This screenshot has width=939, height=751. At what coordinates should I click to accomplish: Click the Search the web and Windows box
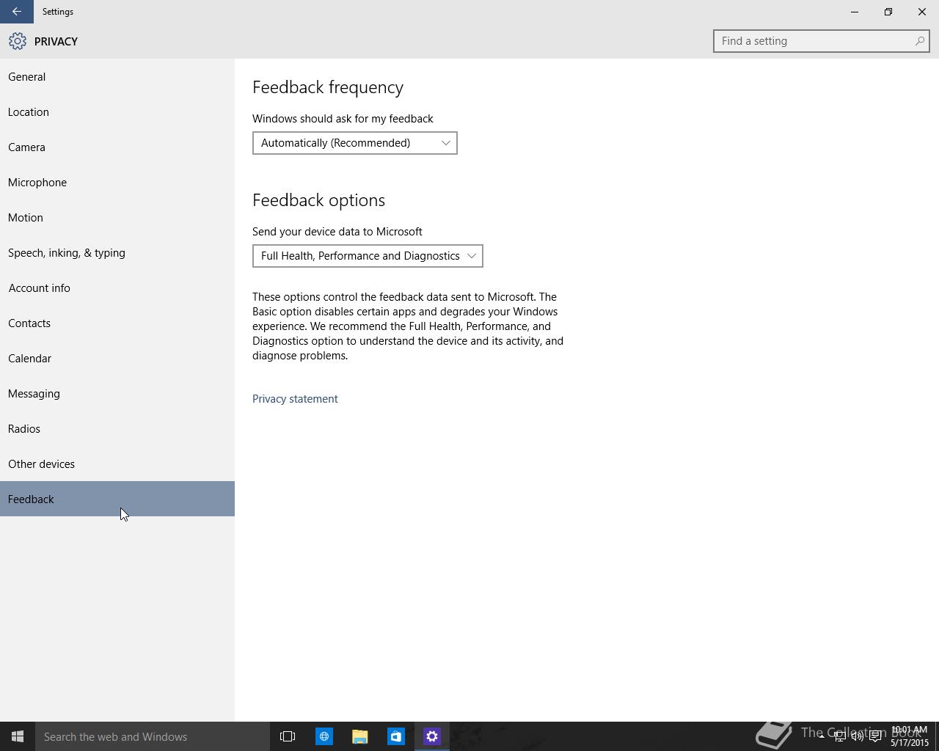tap(153, 736)
